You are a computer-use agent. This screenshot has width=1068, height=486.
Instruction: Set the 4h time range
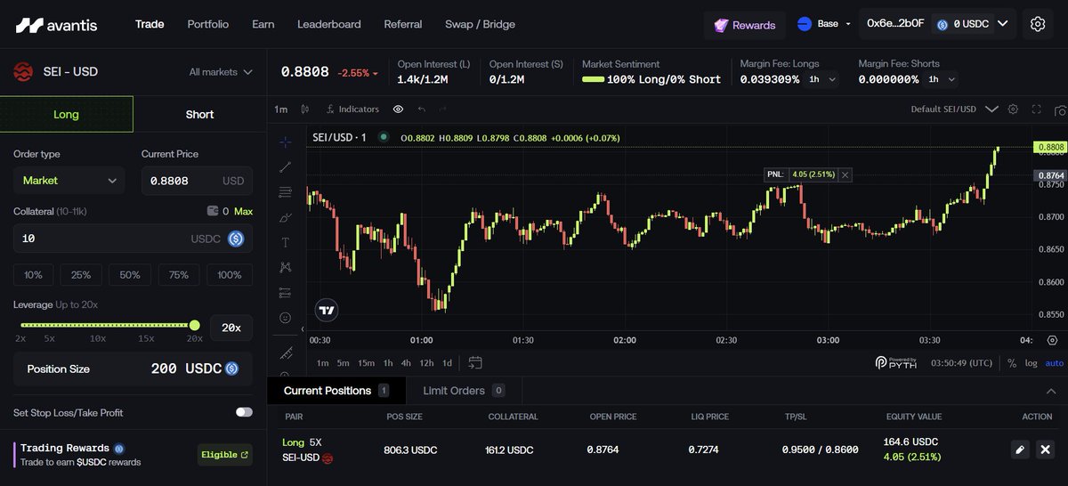[x=406, y=363]
